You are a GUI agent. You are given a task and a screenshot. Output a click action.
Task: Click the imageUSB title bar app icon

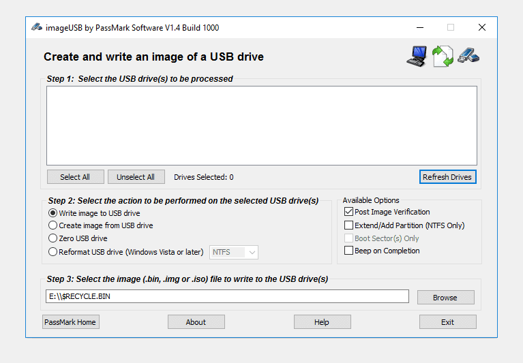pos(37,27)
